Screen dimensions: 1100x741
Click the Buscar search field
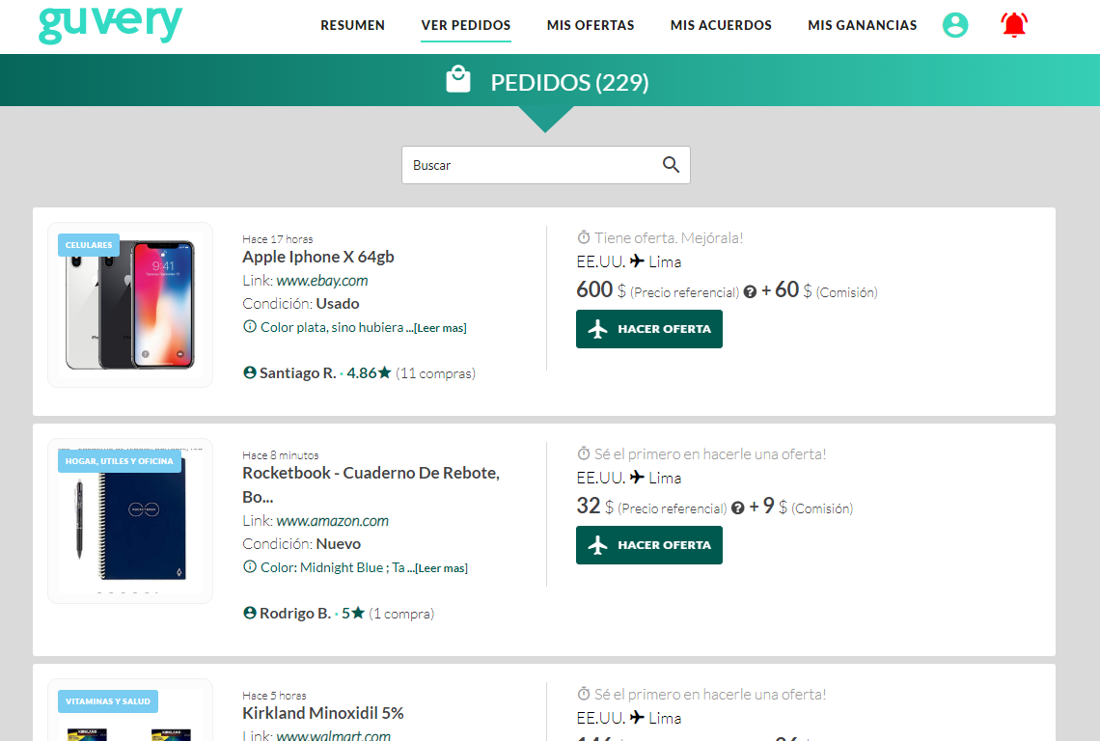[546, 165]
